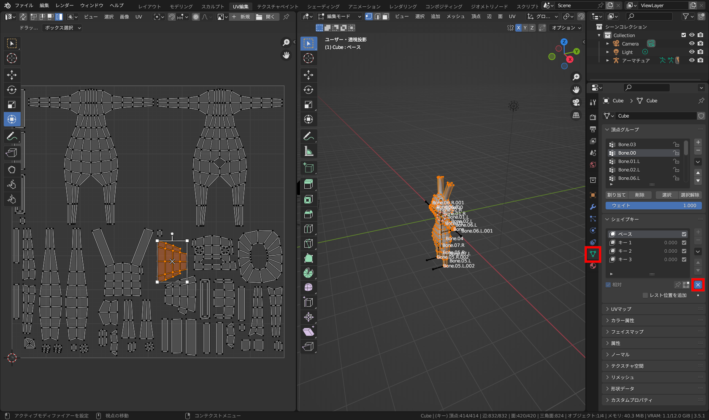Open the Object Data properties tab
Viewport: 709px width, 420px height.
(593, 254)
